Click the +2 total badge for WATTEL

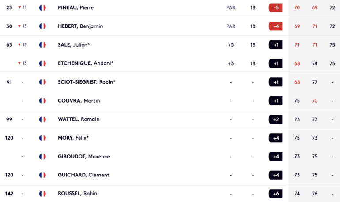pos(276,119)
